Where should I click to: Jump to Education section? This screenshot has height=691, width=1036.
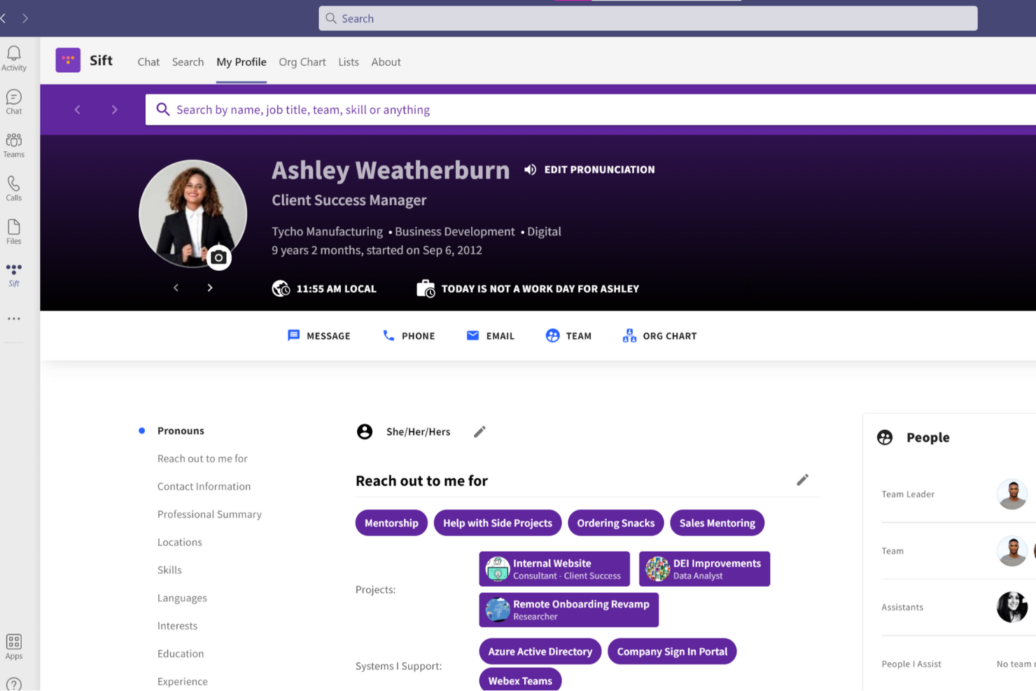(x=181, y=654)
